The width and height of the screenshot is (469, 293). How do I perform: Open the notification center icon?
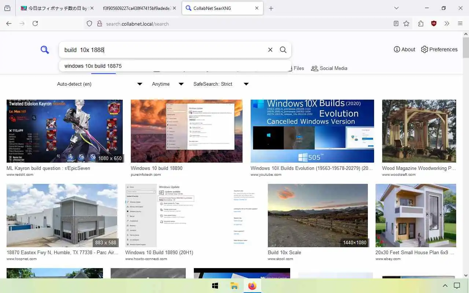[x=457, y=286]
